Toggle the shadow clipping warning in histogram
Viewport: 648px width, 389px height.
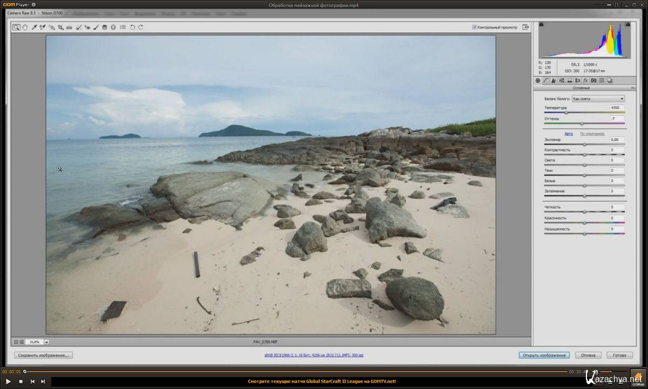(542, 24)
